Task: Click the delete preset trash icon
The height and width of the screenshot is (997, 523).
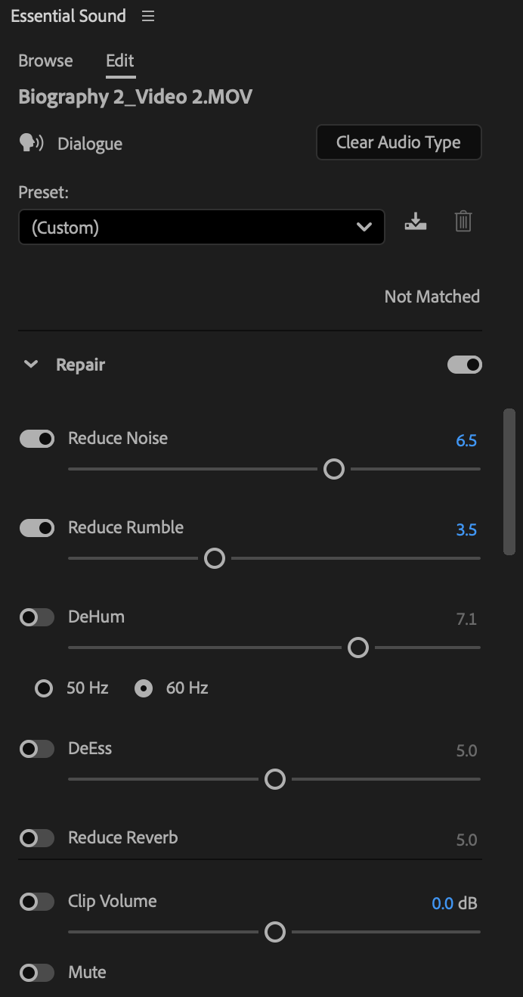Action: tap(463, 222)
